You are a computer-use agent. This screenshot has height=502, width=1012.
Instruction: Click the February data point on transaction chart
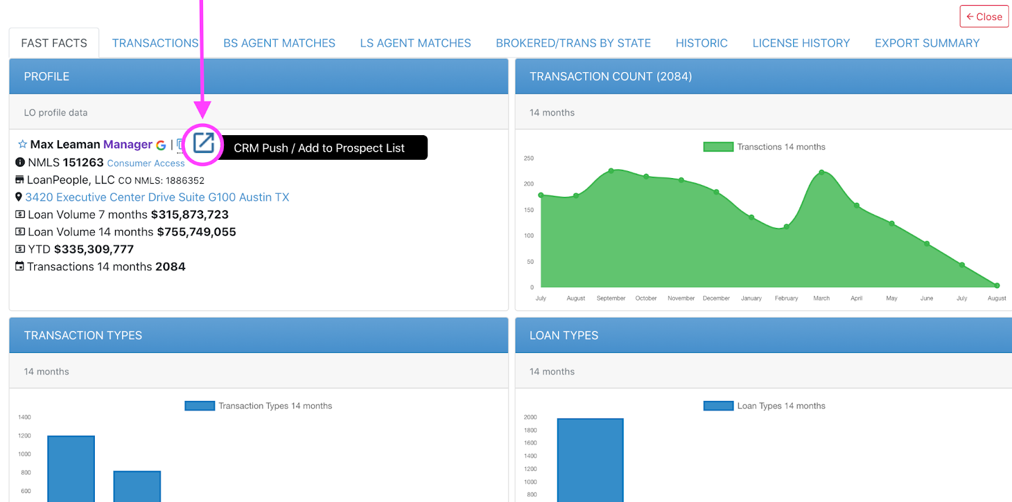tap(786, 226)
